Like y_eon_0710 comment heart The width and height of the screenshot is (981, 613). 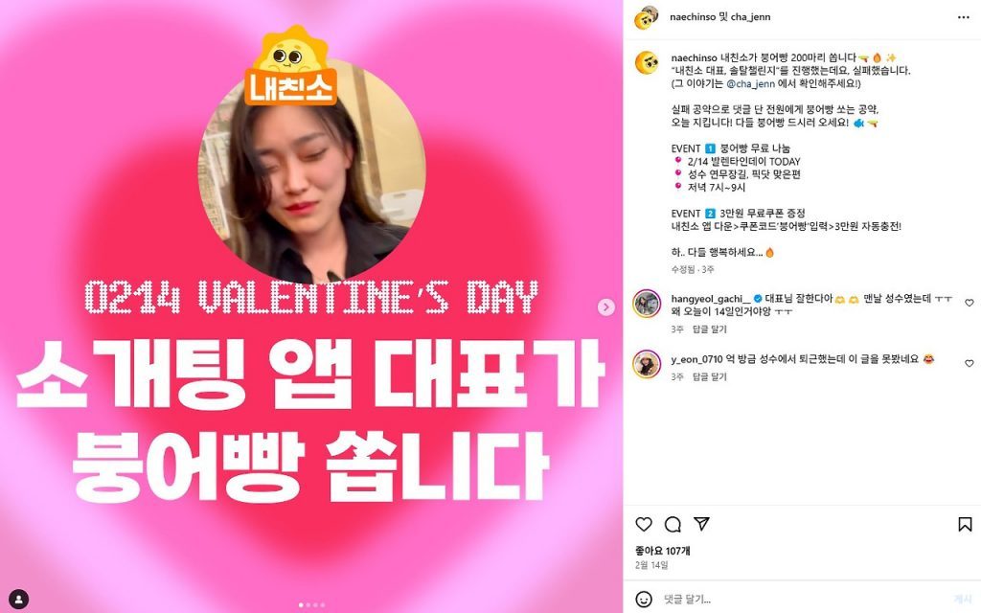click(970, 363)
